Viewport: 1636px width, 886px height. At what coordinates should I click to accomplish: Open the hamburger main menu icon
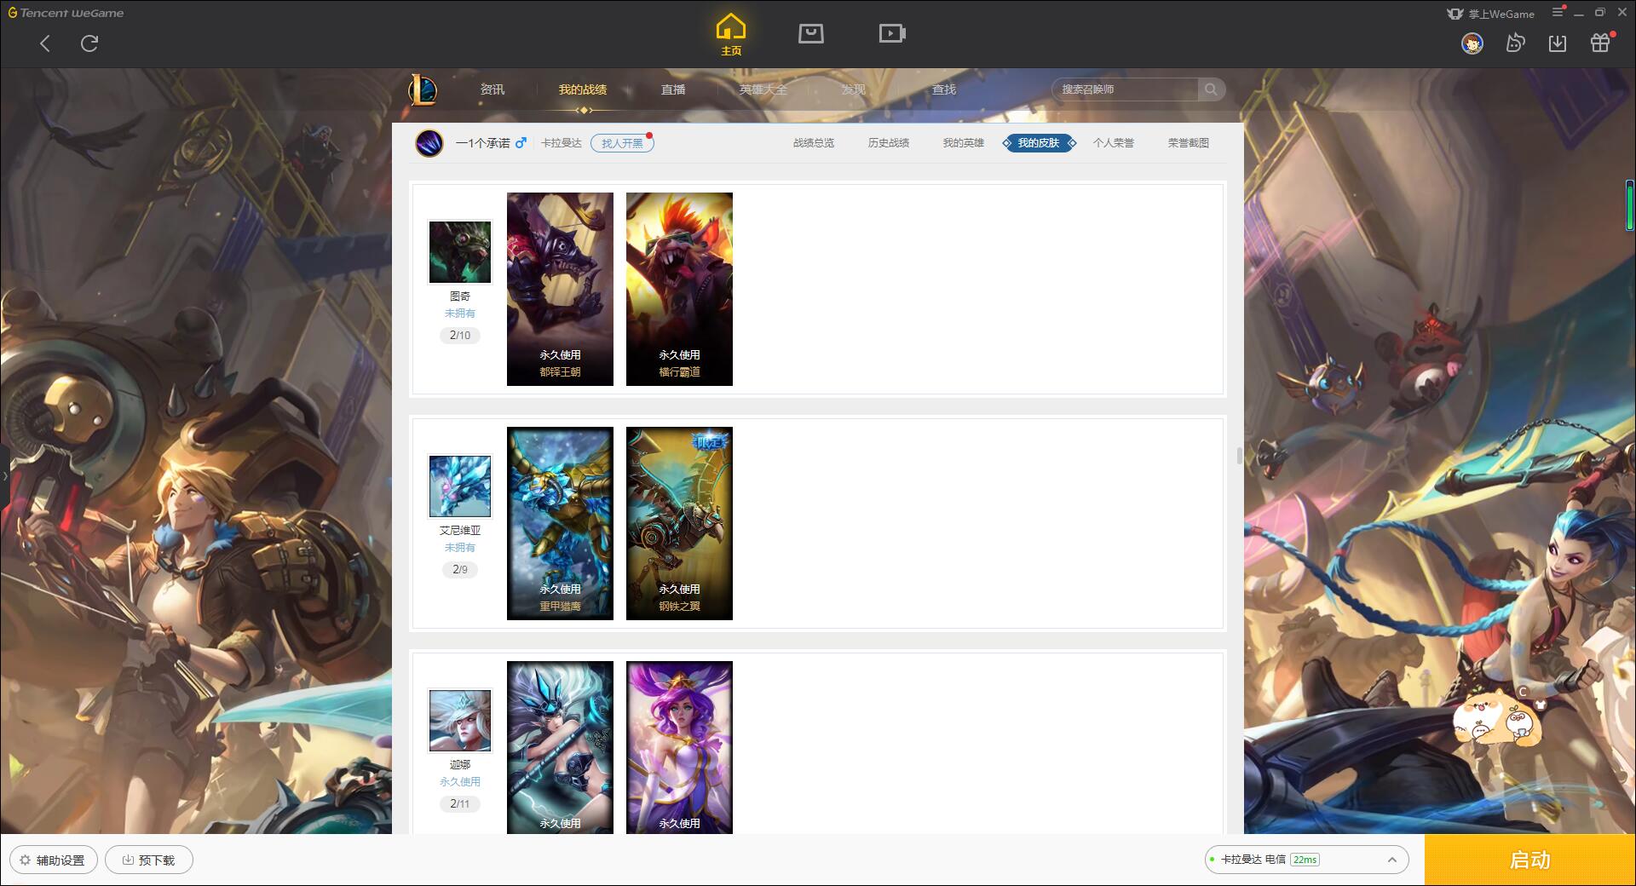click(x=1558, y=12)
